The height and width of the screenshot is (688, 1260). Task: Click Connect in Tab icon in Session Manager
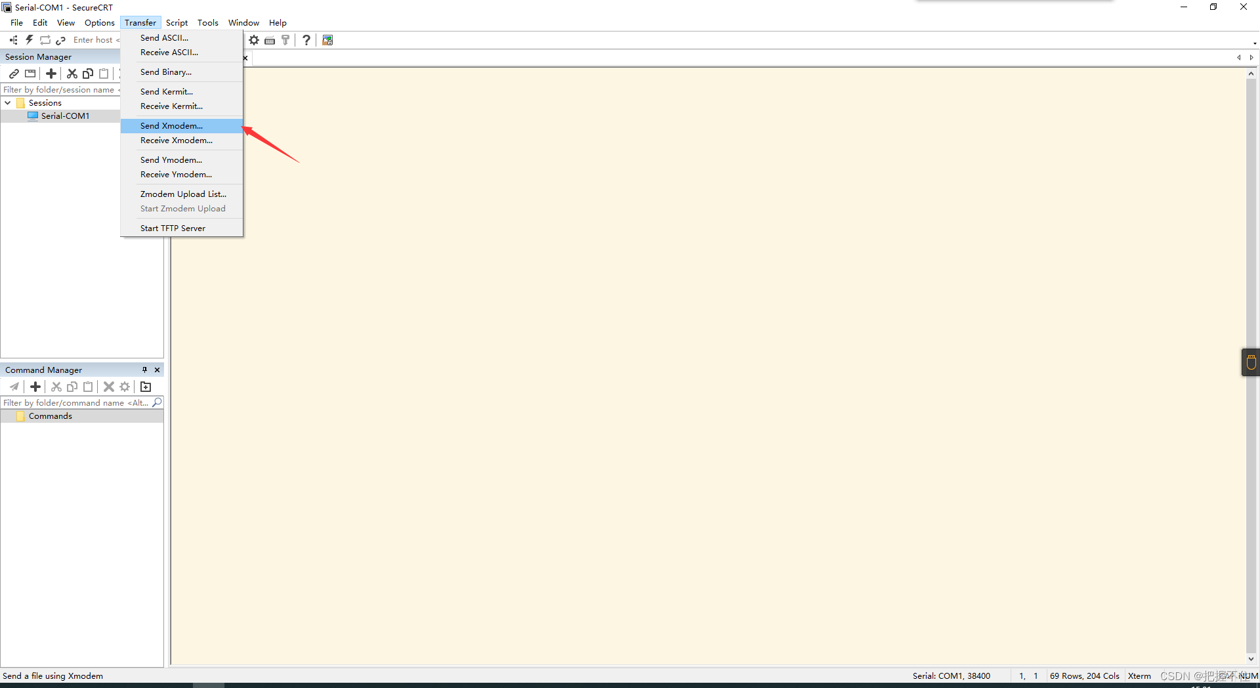pyautogui.click(x=30, y=74)
